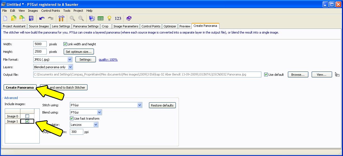Viewport: 343px width, 156px height.
Task: Open the control point table icon
Action: [x=100, y=18]
